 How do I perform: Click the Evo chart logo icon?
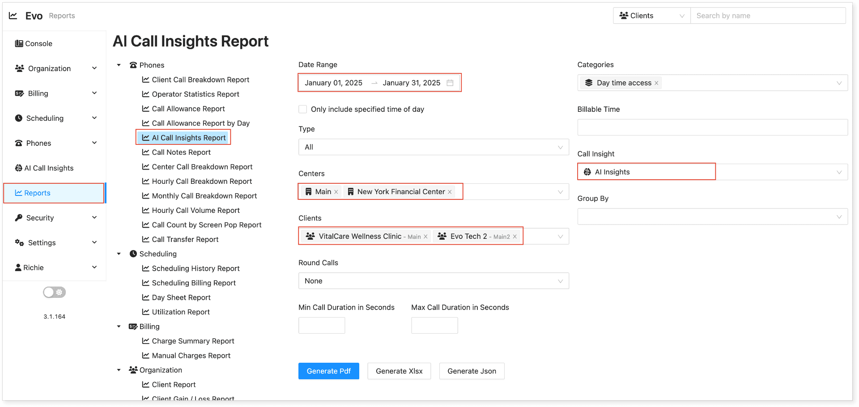click(x=13, y=16)
